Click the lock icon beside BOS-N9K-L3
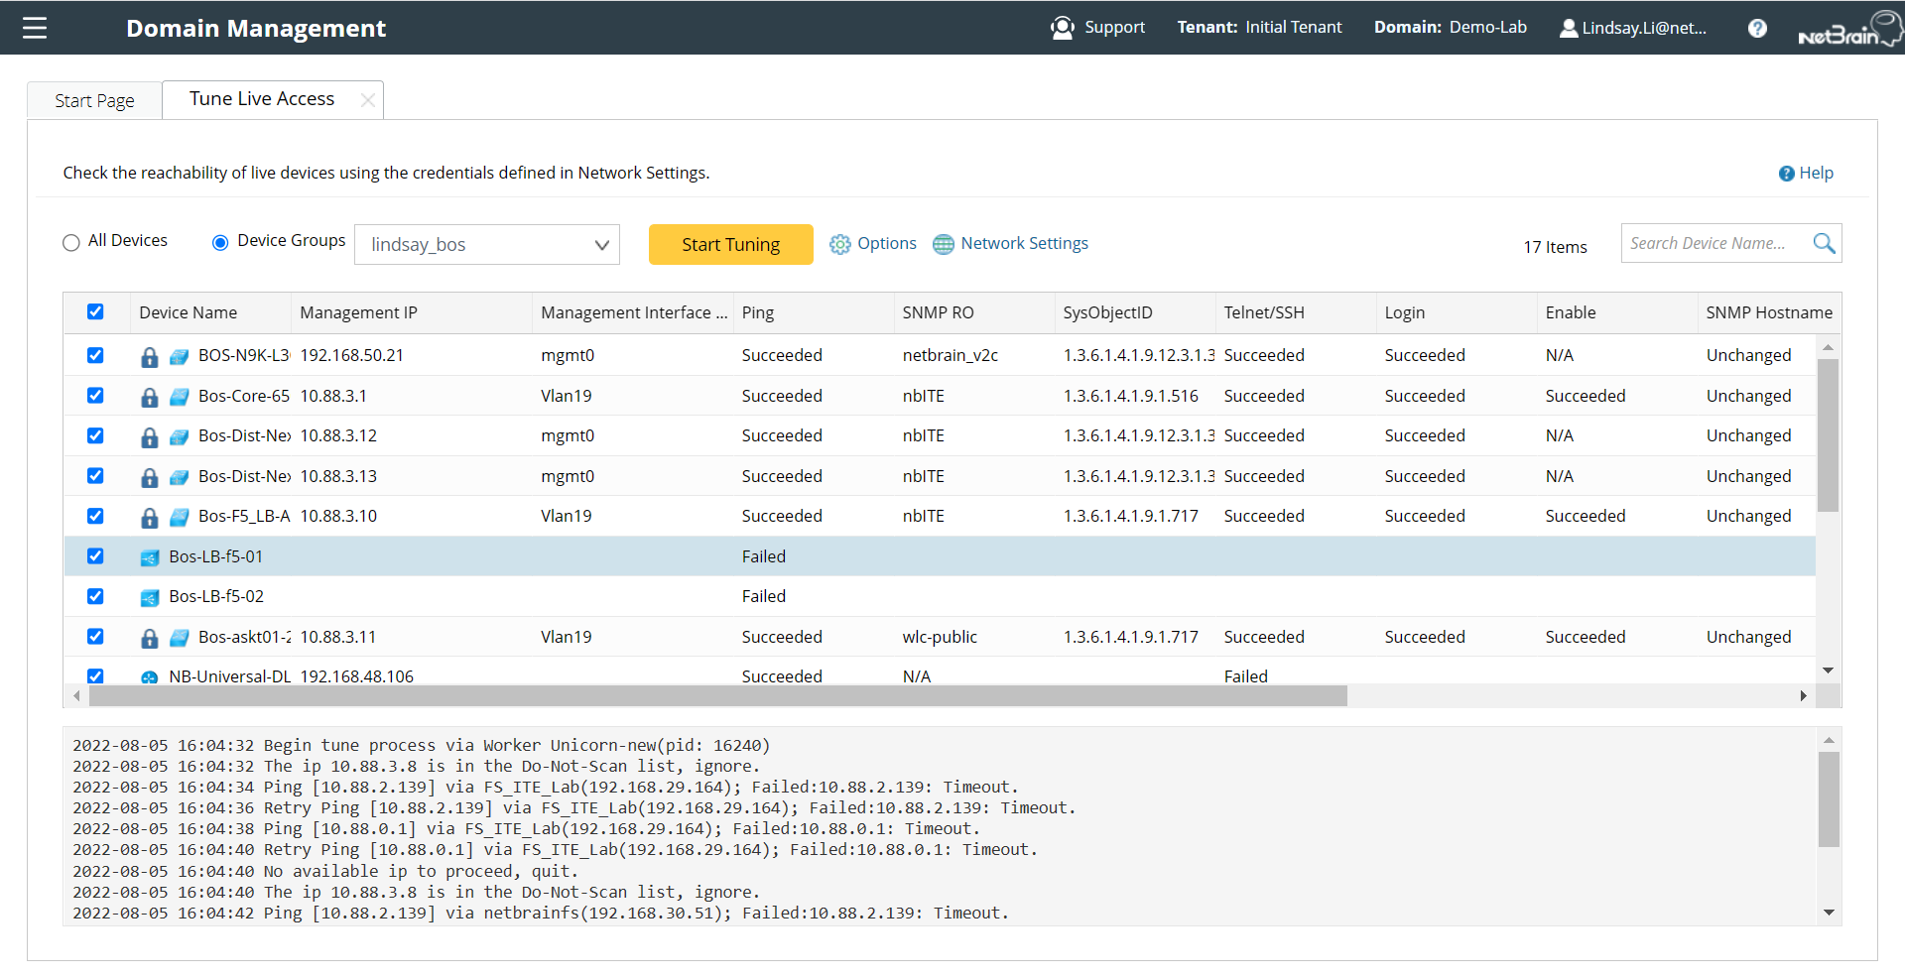Image resolution: width=1905 pixels, height=978 pixels. click(150, 355)
